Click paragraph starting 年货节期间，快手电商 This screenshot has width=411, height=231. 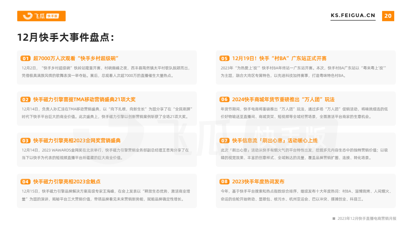304,113
